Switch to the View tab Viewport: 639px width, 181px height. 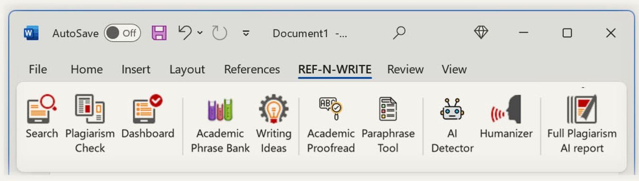point(454,69)
